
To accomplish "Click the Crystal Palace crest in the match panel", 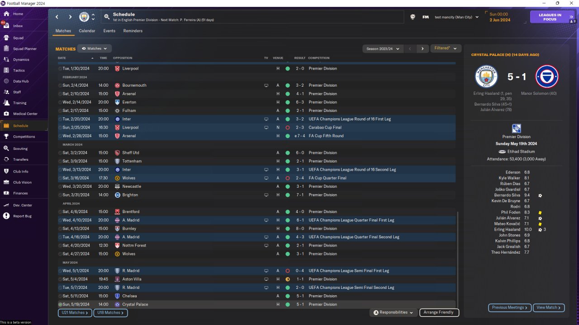I will coord(547,77).
